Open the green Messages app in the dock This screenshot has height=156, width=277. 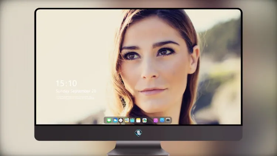109,120
